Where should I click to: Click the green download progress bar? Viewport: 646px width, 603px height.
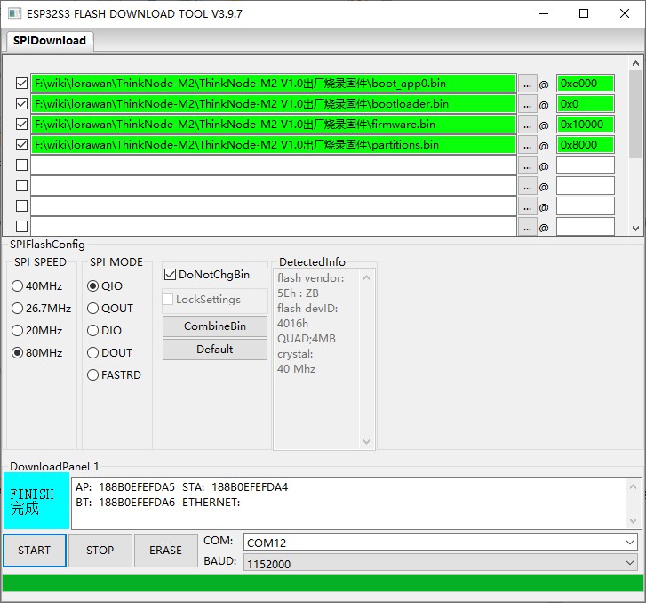pos(323,583)
